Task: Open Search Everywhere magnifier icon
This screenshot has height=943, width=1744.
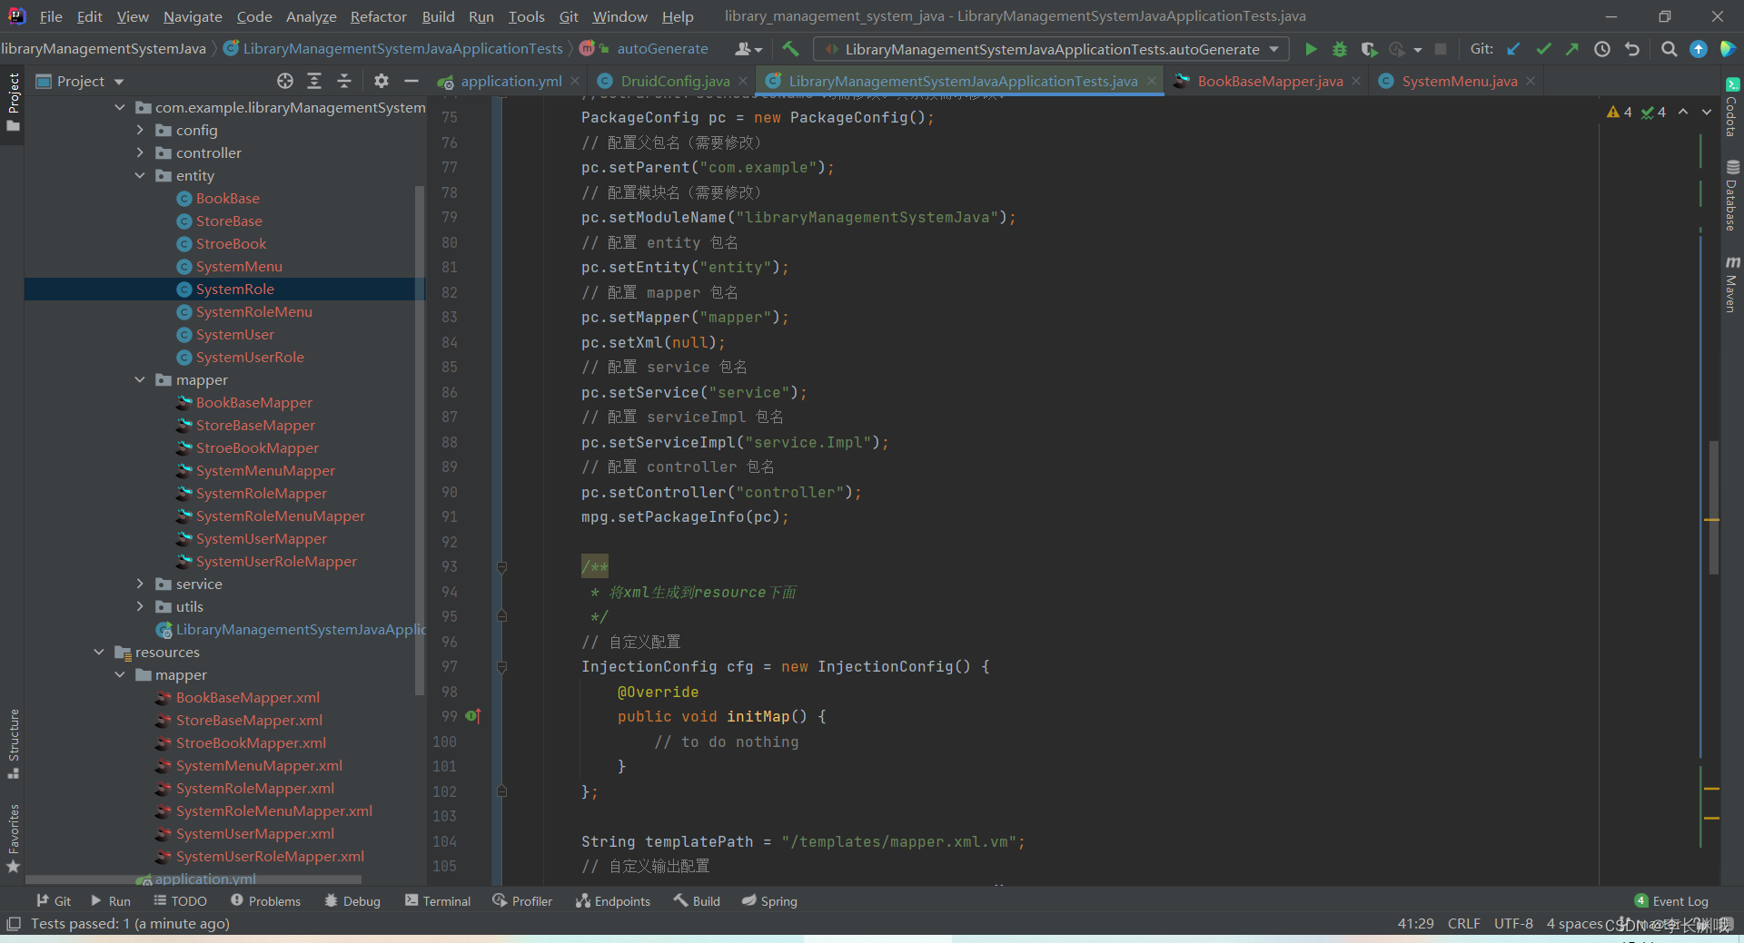Action: pos(1669,49)
